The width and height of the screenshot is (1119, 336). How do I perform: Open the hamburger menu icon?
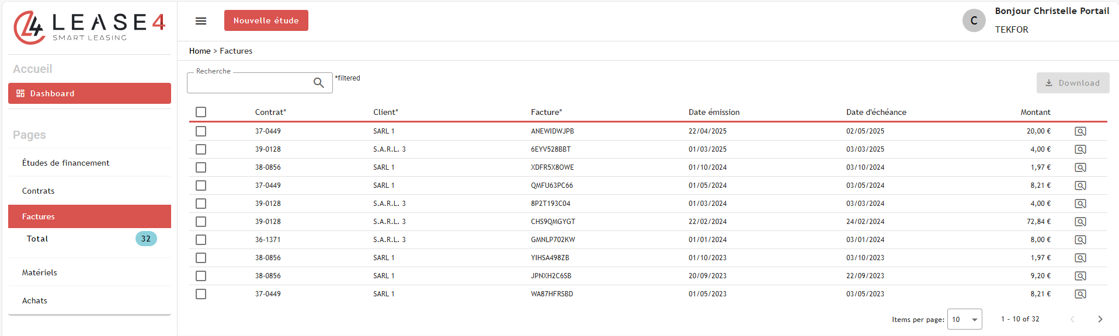coord(201,21)
